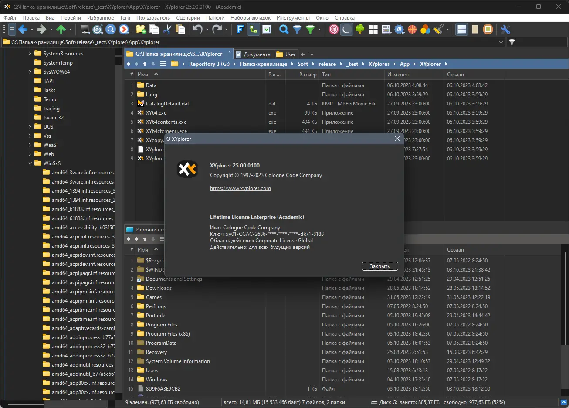Image resolution: width=569 pixels, height=408 pixels.
Task: Open the Инструменты menu
Action: click(x=293, y=18)
